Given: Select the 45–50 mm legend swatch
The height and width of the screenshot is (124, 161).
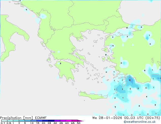Looking at the screenshot, I should click(75, 121).
